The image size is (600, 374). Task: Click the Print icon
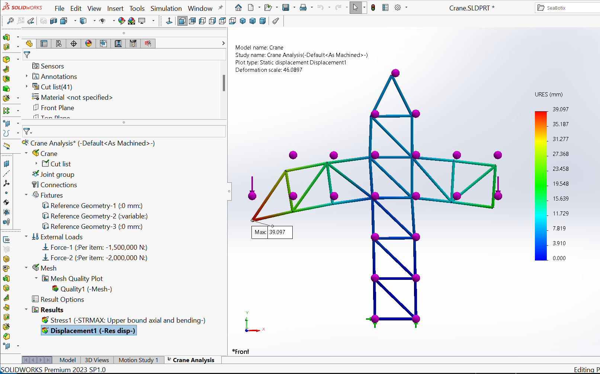[x=303, y=7]
